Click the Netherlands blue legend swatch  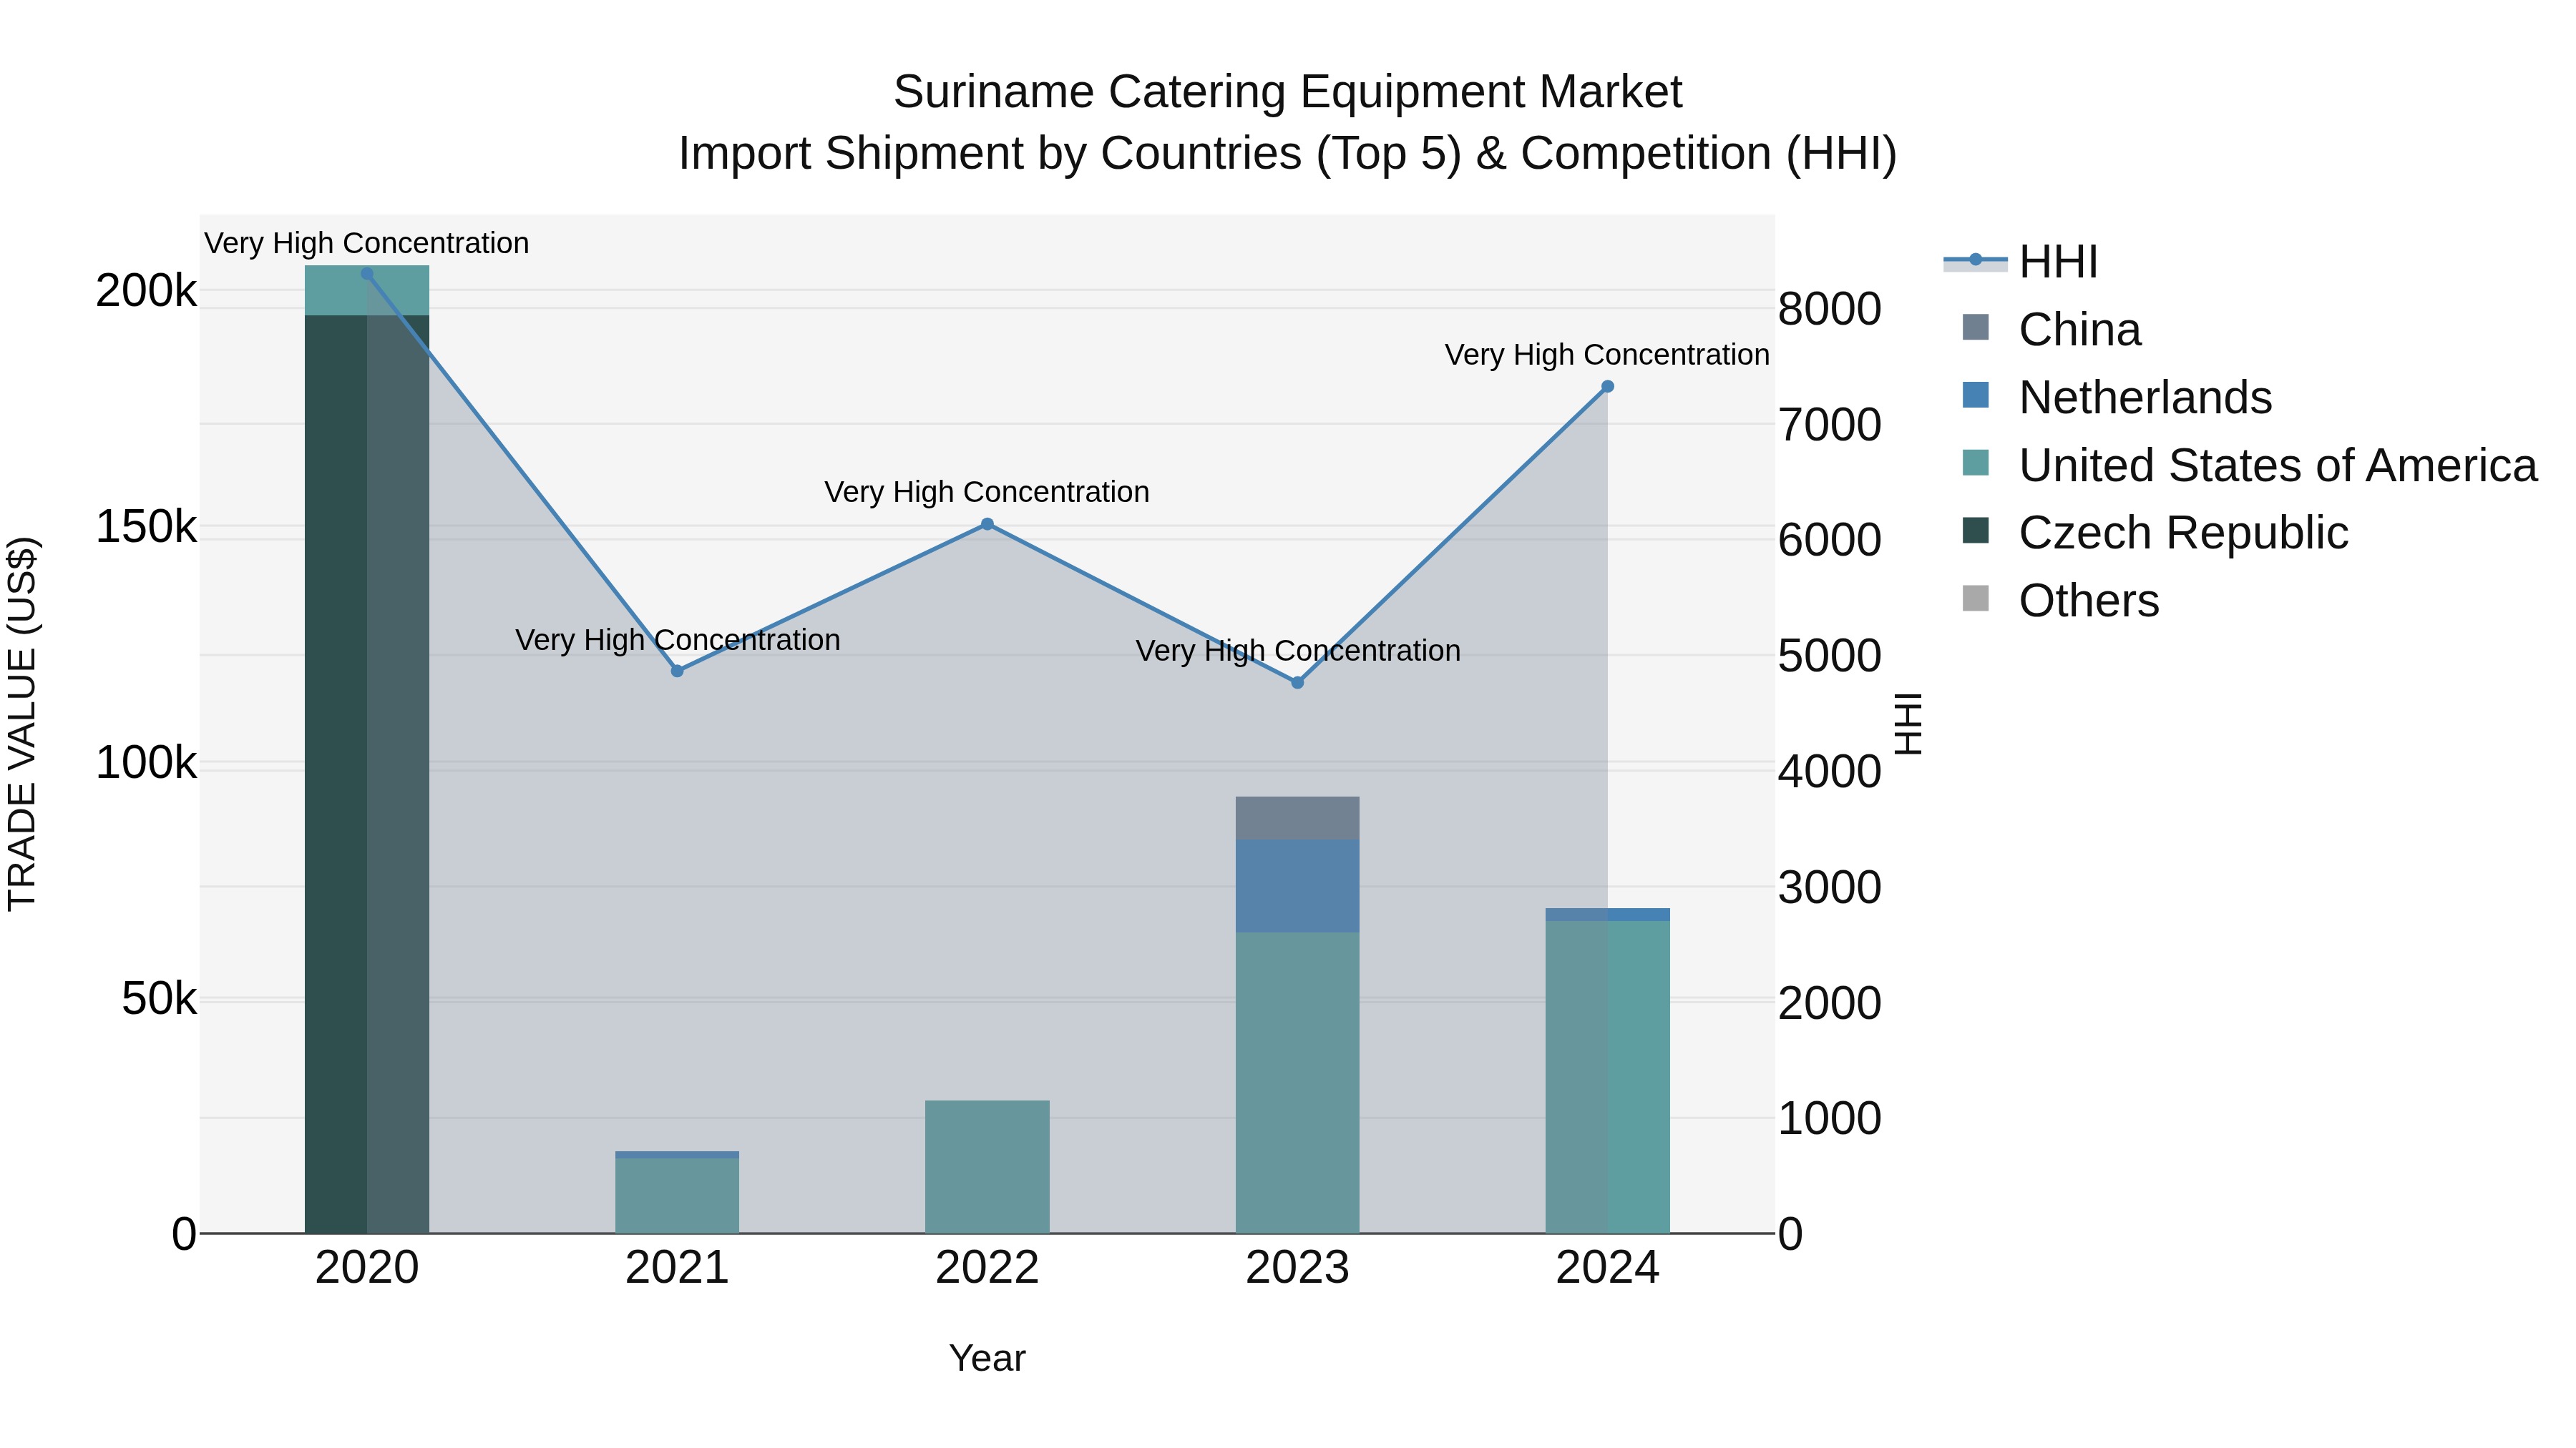(x=1976, y=395)
